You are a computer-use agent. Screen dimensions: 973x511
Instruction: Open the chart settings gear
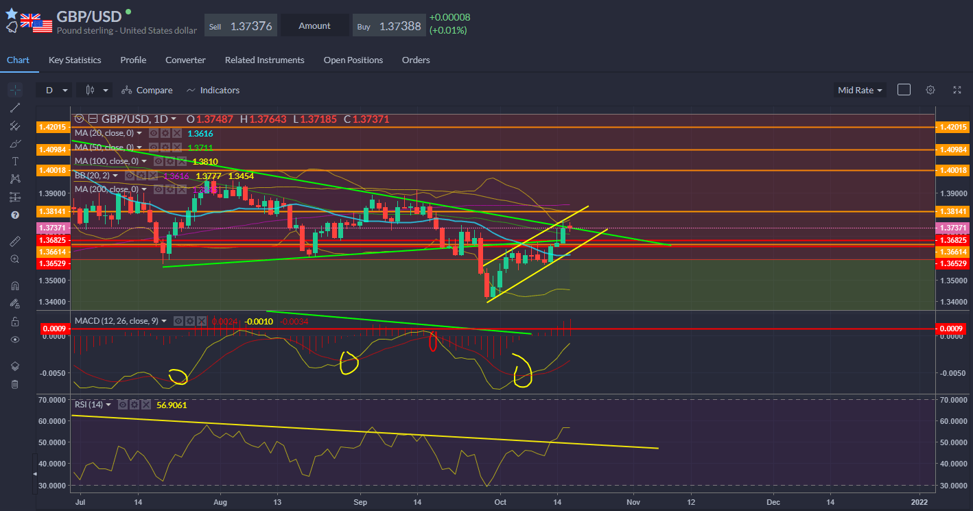(x=930, y=89)
